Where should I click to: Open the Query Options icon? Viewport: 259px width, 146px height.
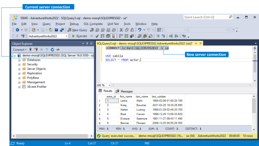coord(108,36)
